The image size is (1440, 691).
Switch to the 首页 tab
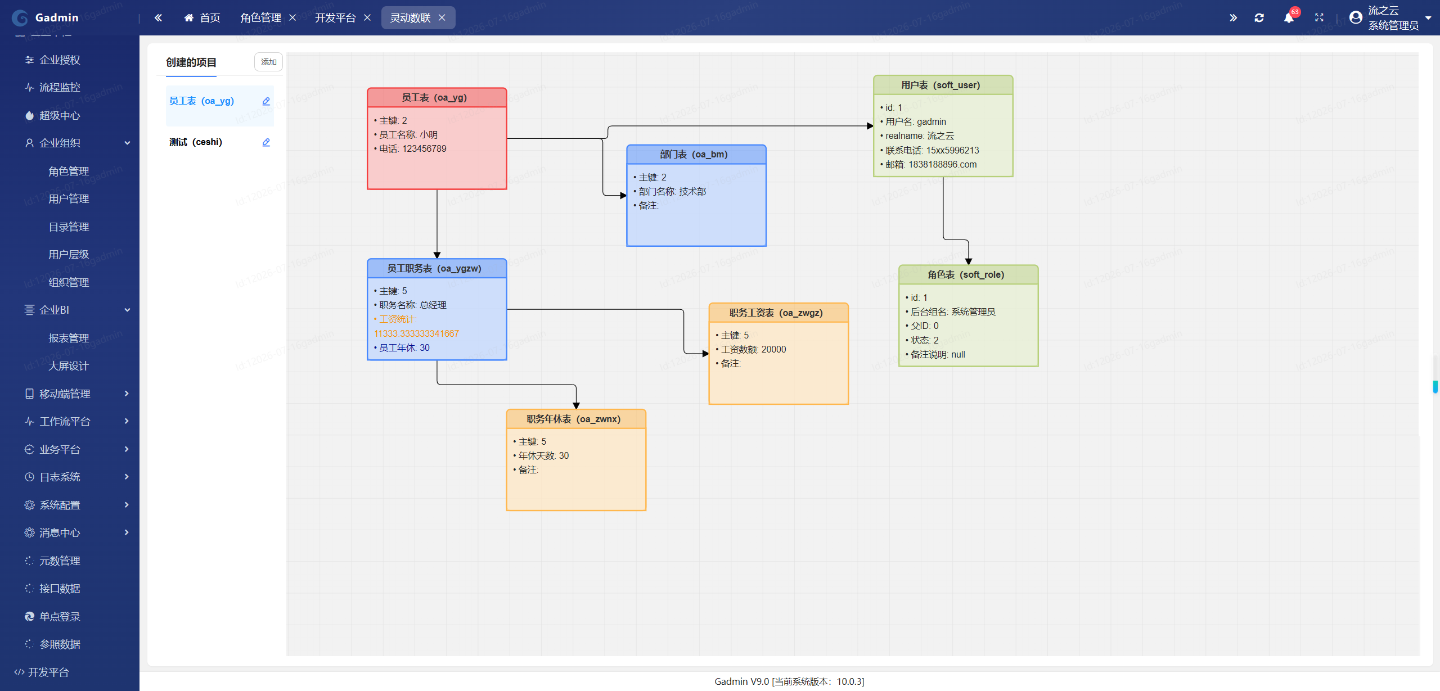pos(202,18)
